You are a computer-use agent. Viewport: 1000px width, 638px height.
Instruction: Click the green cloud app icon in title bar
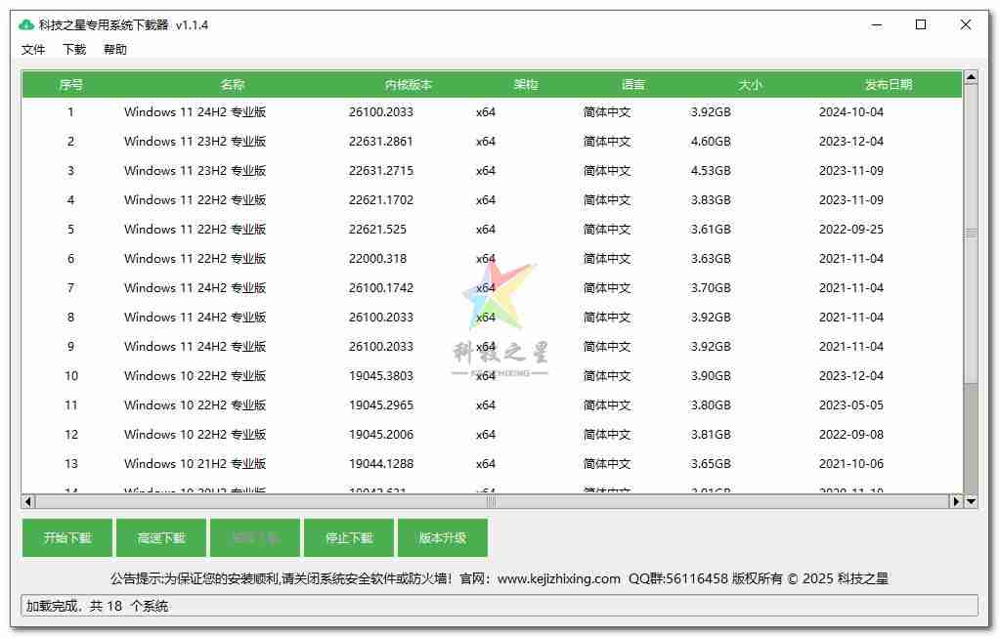click(x=26, y=24)
